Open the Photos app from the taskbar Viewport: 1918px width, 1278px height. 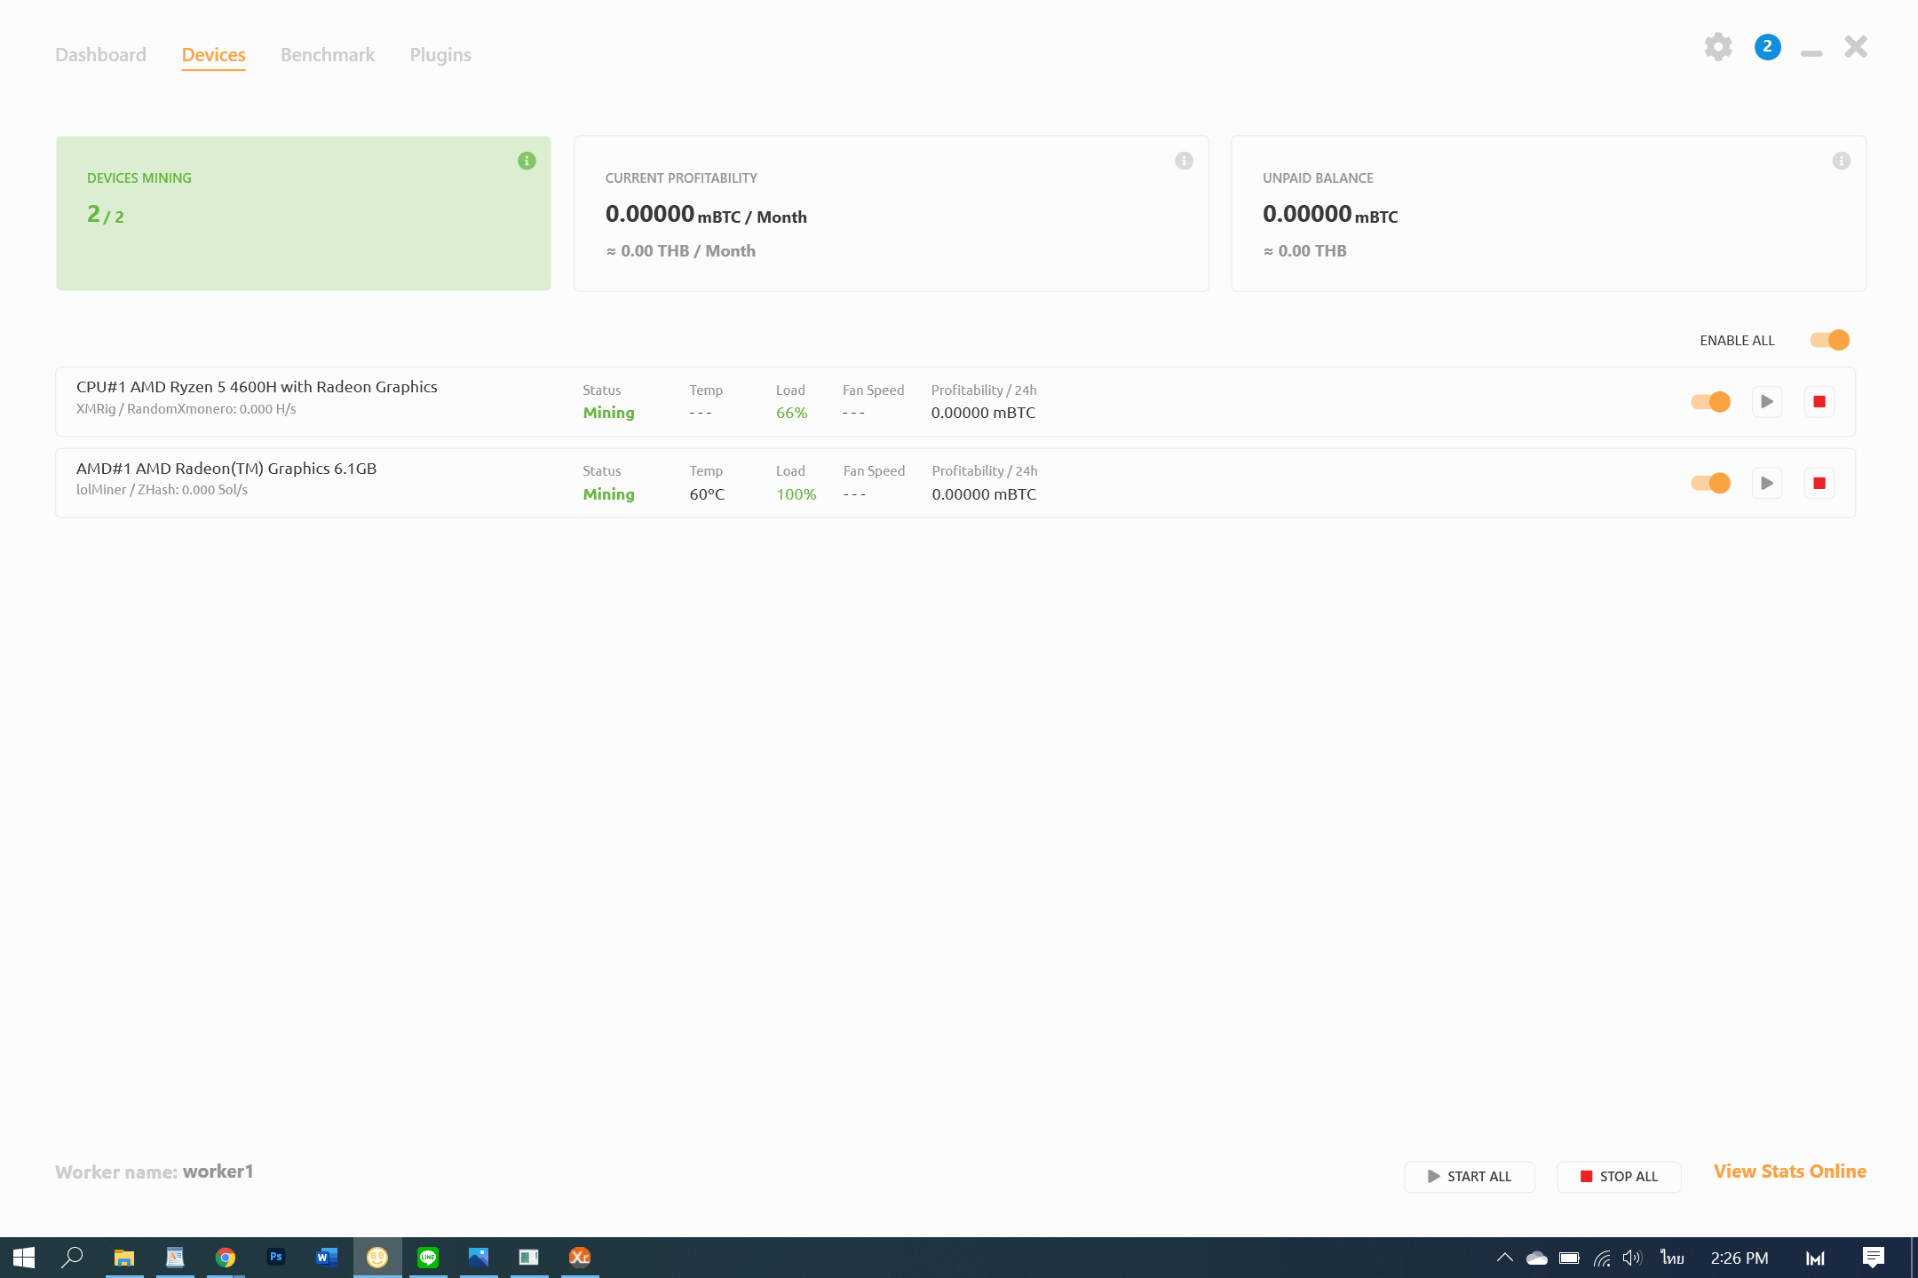pyautogui.click(x=479, y=1258)
